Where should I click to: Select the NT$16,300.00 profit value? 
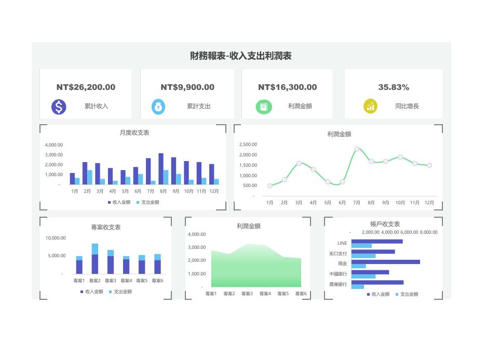tap(288, 87)
